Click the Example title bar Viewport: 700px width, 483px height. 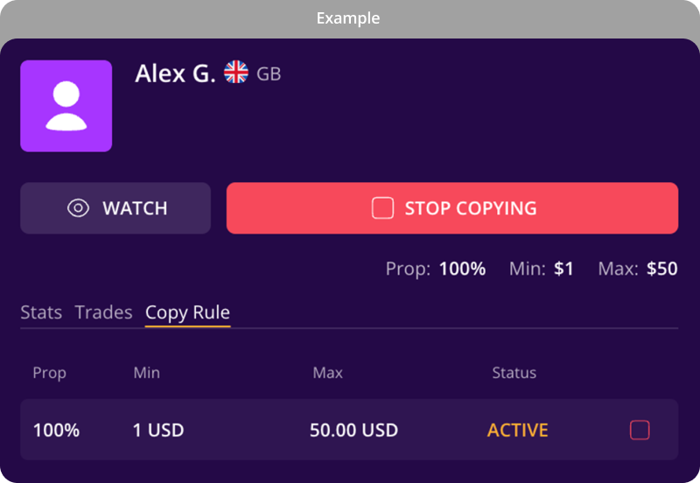[350, 18]
